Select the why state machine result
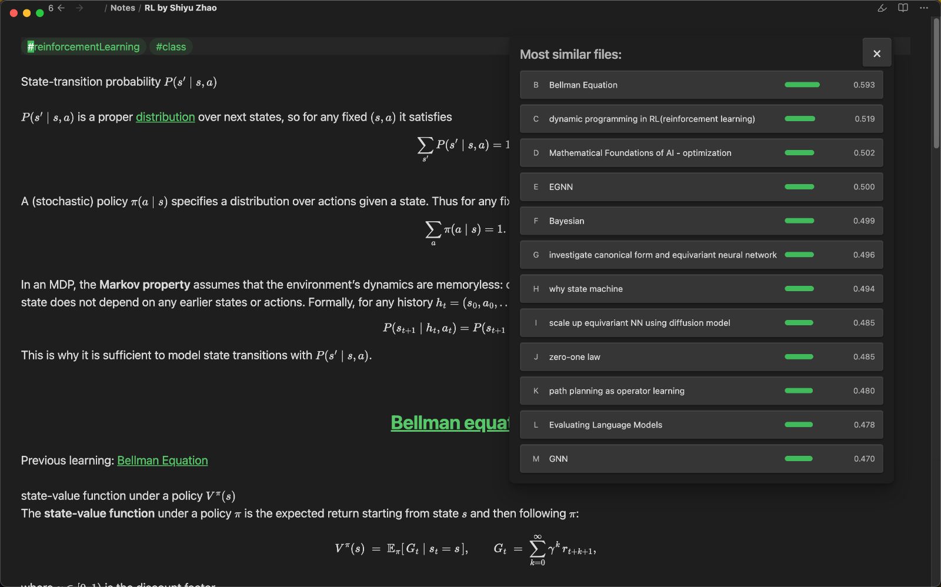Viewport: 941px width, 587px height. pyautogui.click(x=701, y=289)
